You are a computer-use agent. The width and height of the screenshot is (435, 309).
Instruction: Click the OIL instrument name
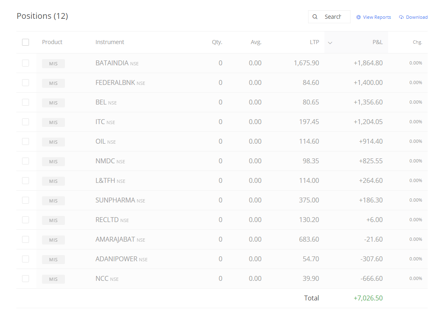click(x=100, y=141)
